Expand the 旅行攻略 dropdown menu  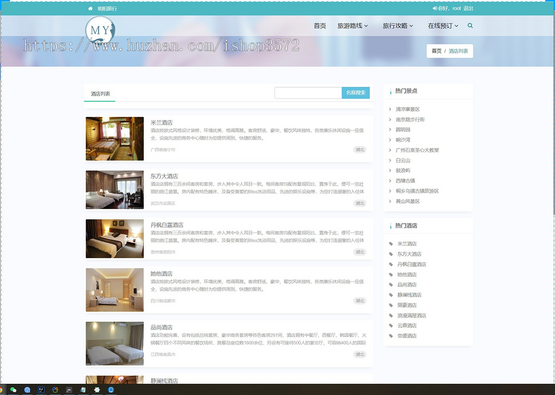(x=398, y=26)
